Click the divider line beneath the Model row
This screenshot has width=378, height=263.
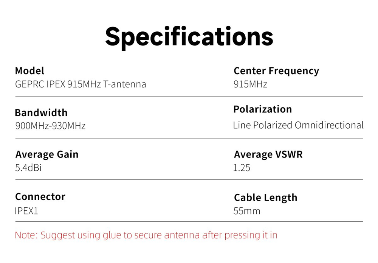(x=189, y=96)
